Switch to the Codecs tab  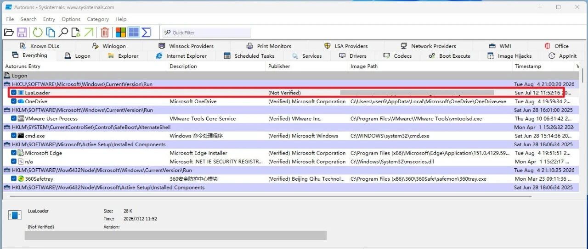(397, 56)
